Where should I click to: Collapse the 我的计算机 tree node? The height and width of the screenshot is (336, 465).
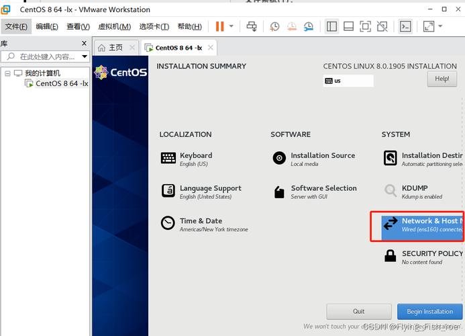click(x=7, y=73)
